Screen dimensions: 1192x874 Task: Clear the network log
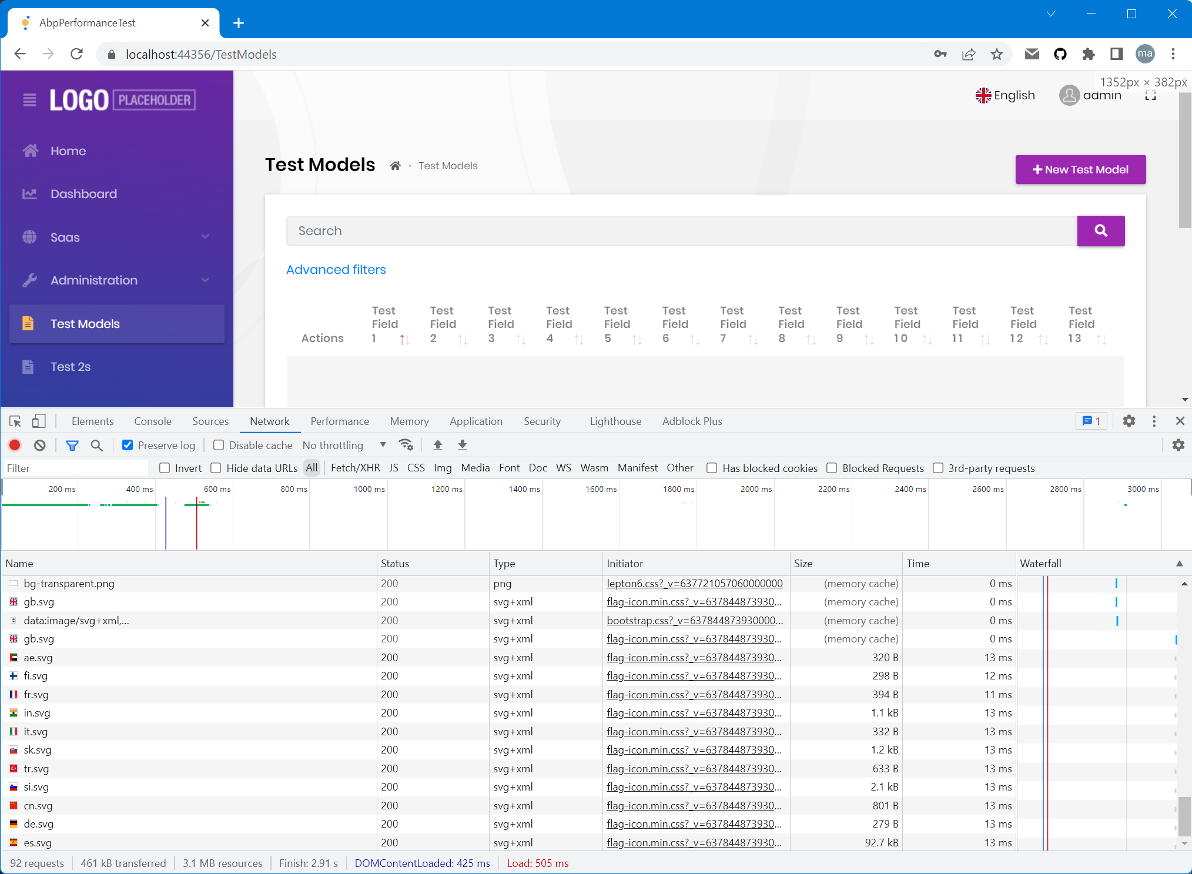(39, 445)
